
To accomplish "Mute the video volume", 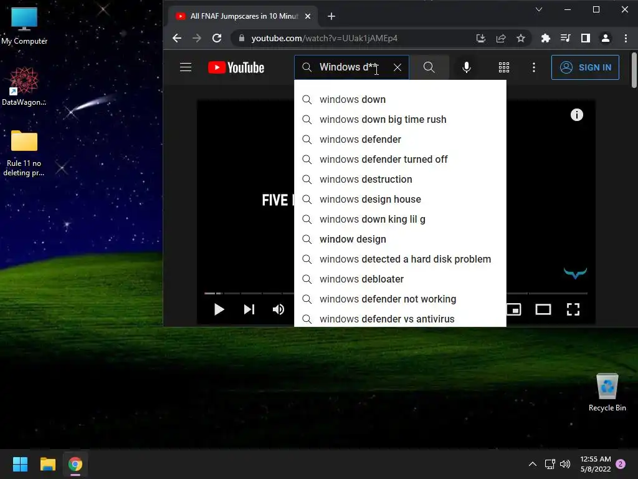I will coord(279,309).
